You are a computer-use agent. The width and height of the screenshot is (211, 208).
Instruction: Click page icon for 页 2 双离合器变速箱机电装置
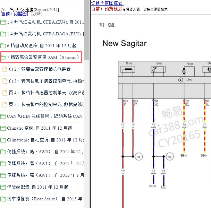pyautogui.click(x=5, y=69)
